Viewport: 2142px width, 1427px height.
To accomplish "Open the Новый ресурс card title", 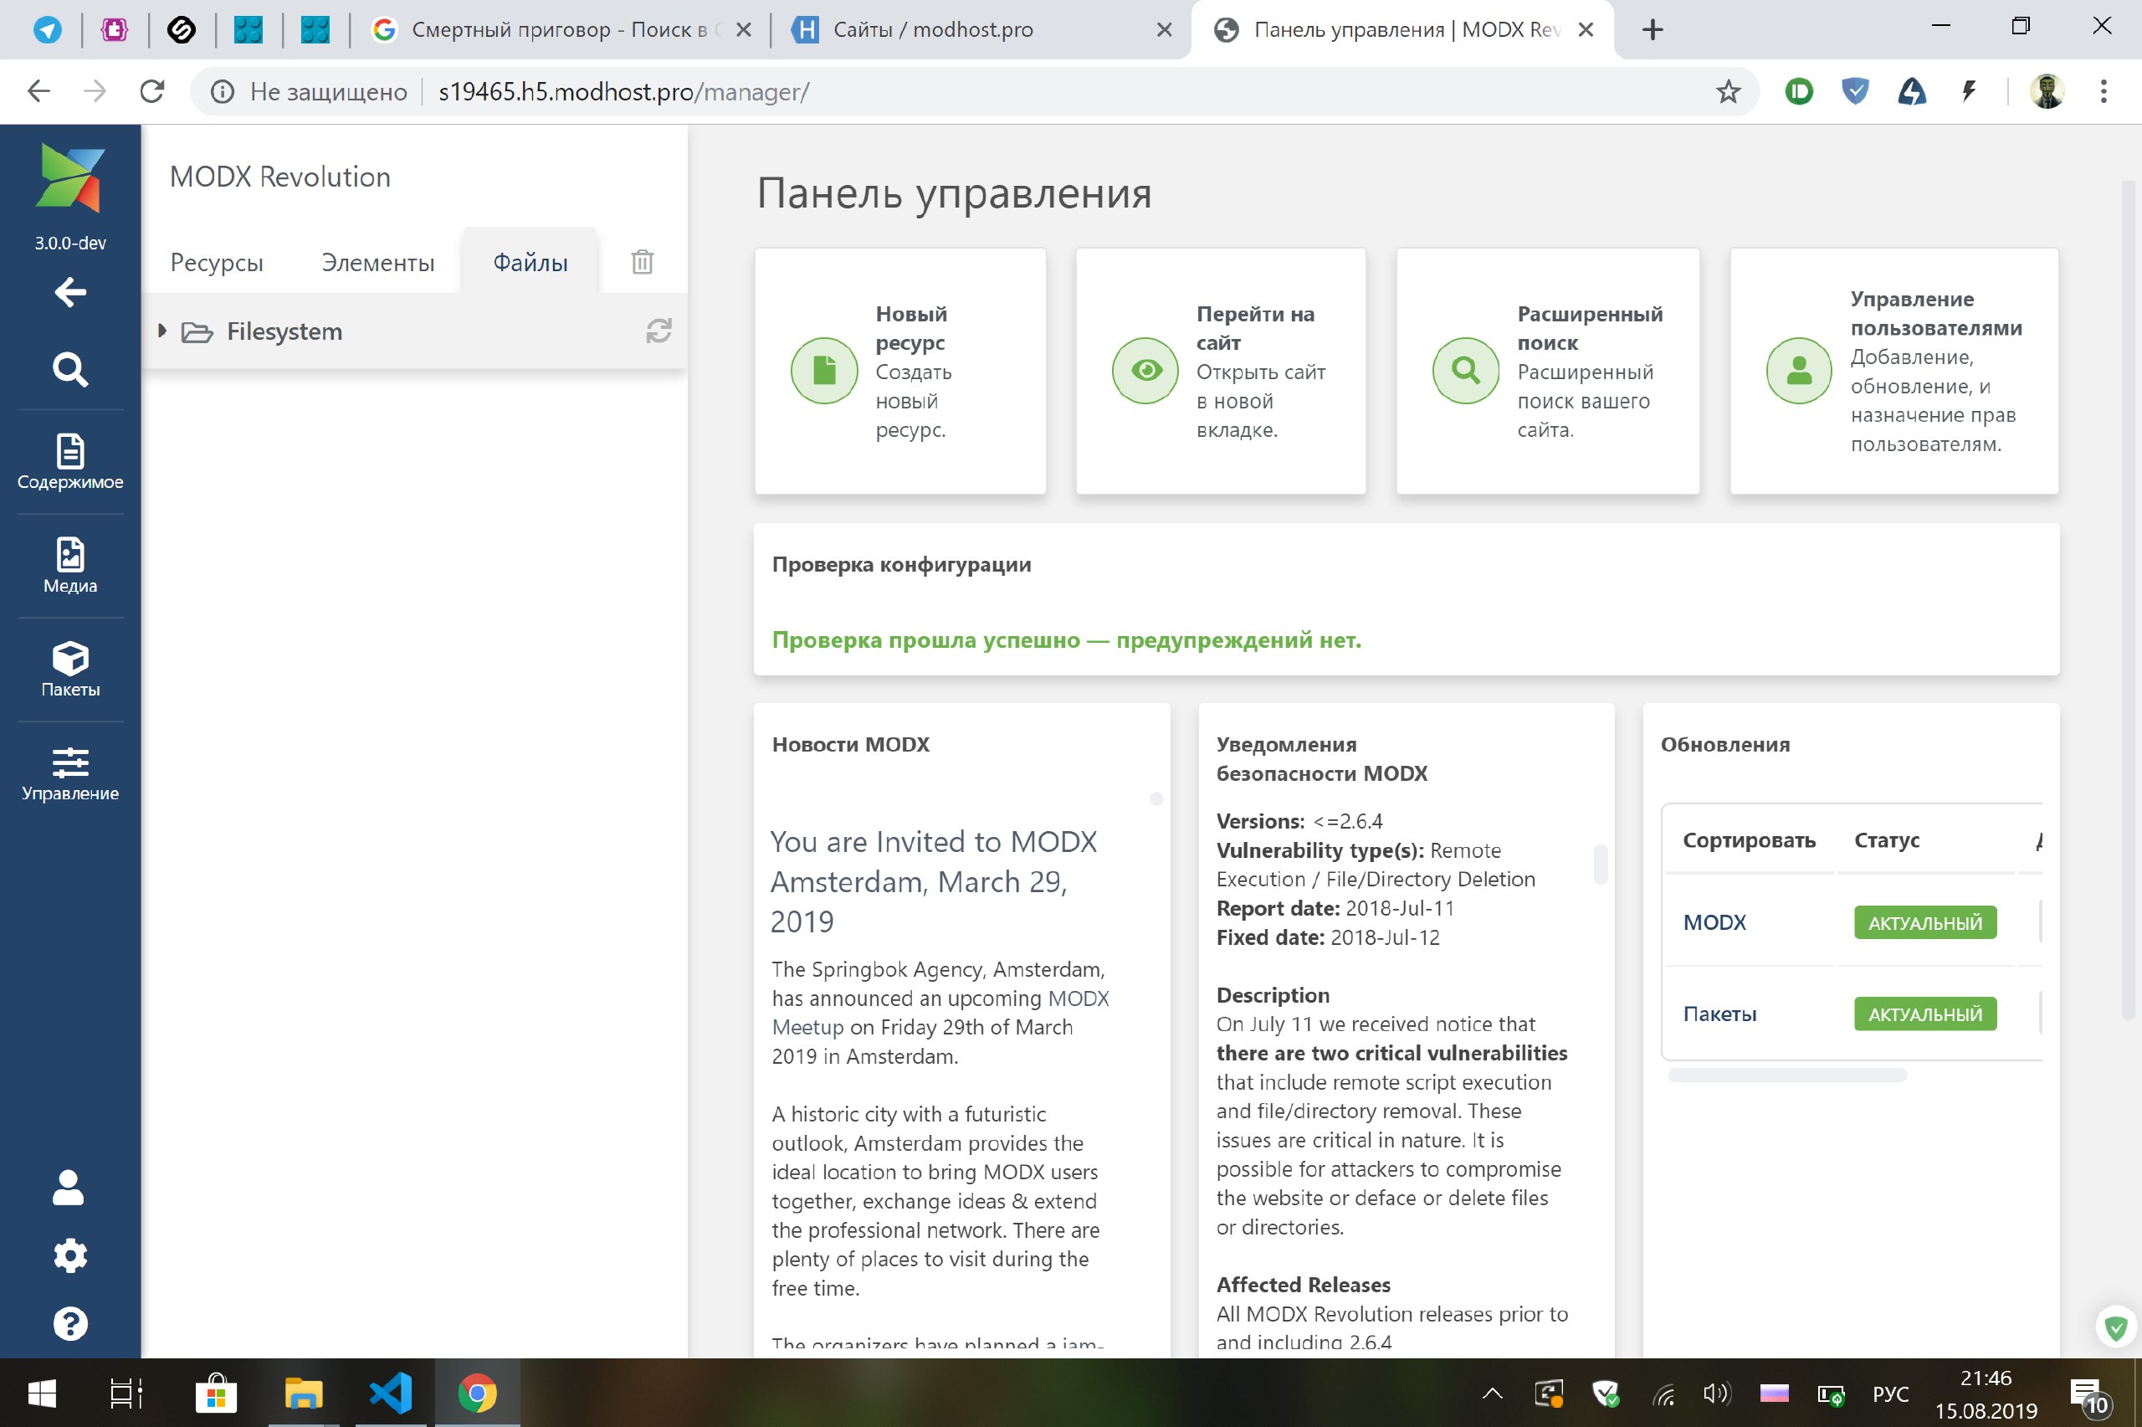I will 911,329.
